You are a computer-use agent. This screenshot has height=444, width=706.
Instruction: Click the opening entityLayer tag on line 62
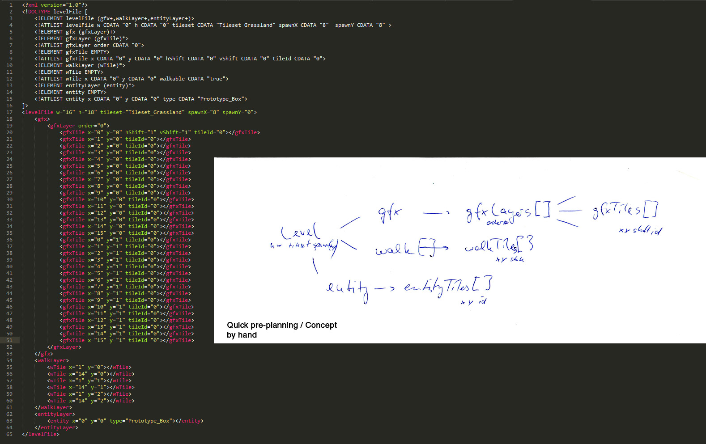point(56,414)
